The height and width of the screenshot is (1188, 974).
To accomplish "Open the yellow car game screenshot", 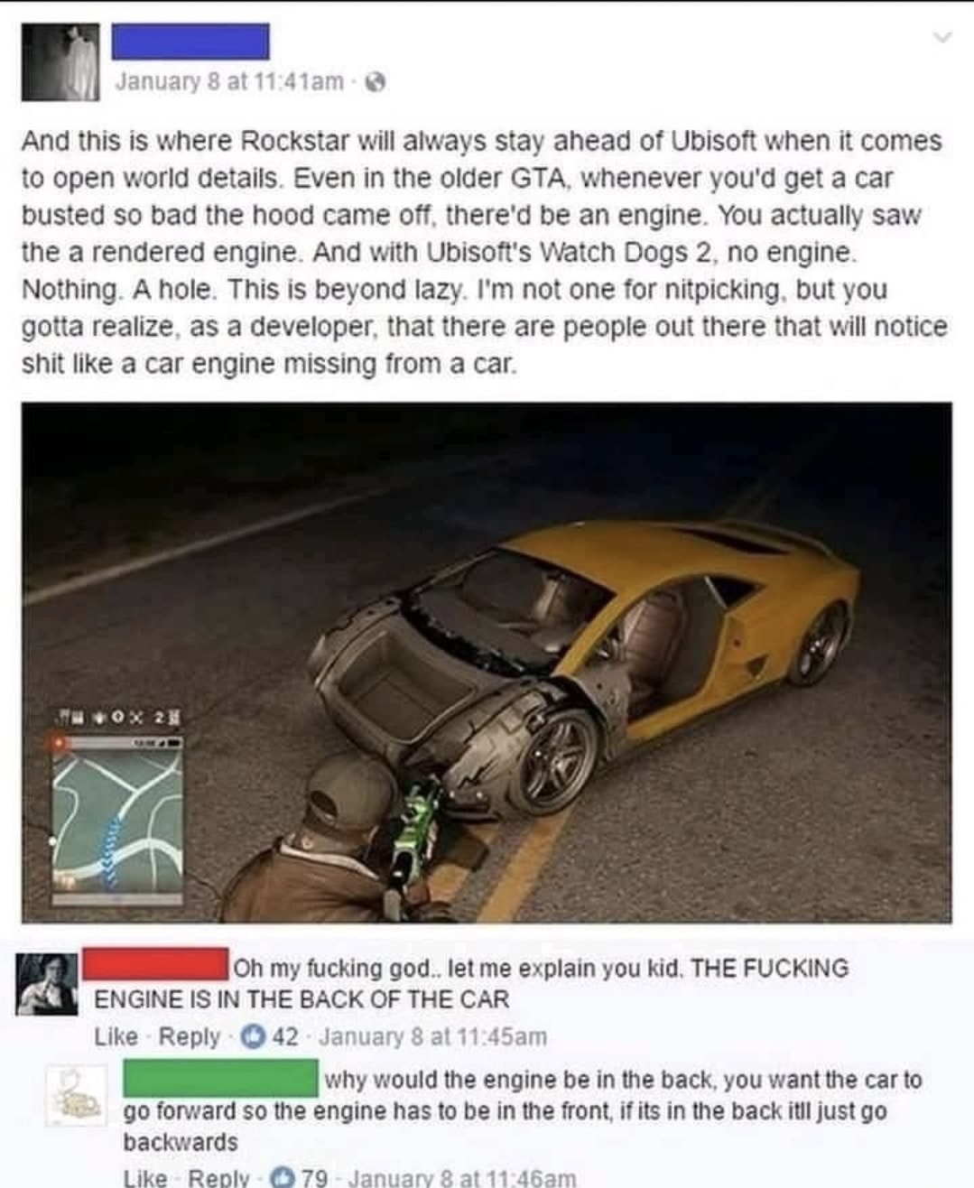I will tap(487, 662).
